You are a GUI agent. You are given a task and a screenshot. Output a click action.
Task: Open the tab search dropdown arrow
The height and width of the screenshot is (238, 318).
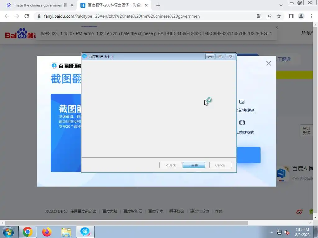[281, 5]
